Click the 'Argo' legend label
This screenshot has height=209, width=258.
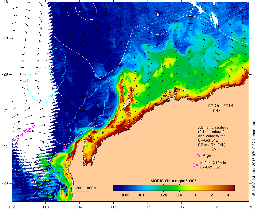tap(207, 156)
